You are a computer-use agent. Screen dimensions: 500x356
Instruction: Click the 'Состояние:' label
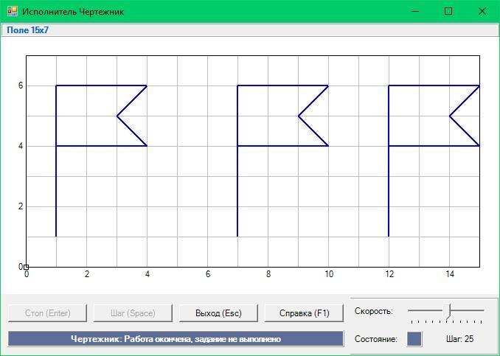[376, 339]
